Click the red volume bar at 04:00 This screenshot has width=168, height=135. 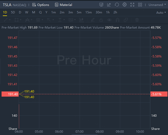point(19,116)
